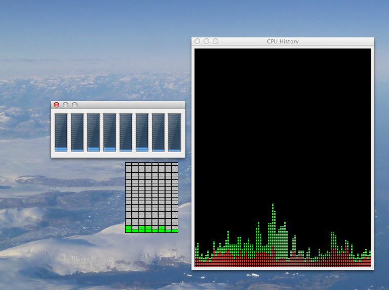
Task: Minimize the CPU History window
Action: point(207,41)
